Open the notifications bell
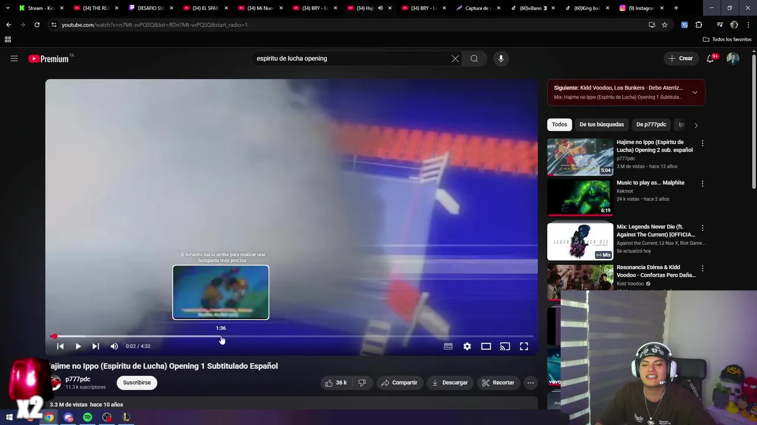This screenshot has width=757, height=425. (x=711, y=58)
